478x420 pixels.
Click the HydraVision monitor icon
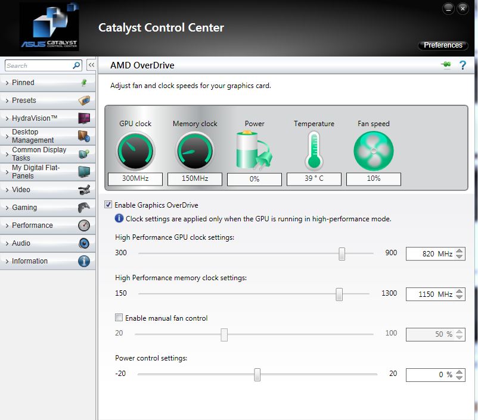point(84,118)
